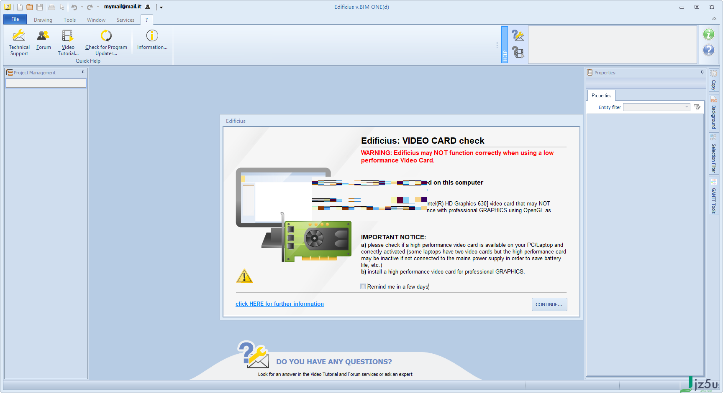This screenshot has height=393, width=723.
Task: Open the Information dialog
Action: pyautogui.click(x=152, y=40)
